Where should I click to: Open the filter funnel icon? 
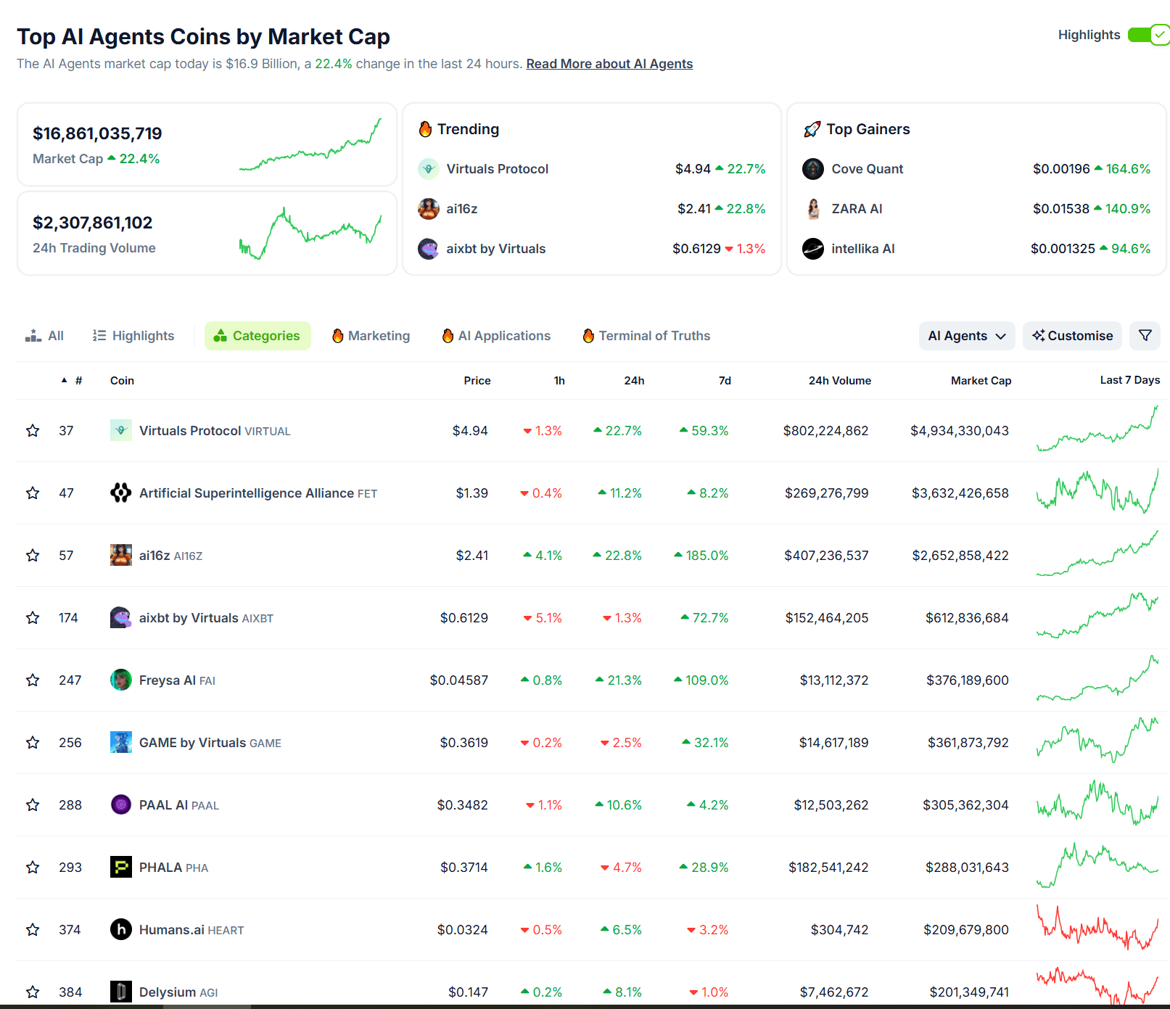(1145, 336)
